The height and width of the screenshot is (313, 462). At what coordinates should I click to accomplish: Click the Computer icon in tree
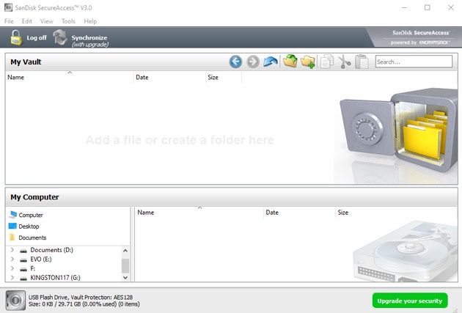pos(13,215)
